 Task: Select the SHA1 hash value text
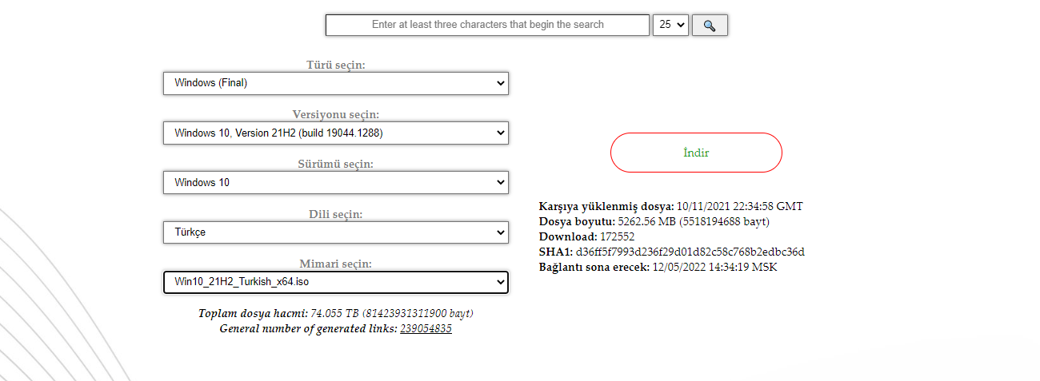(690, 252)
